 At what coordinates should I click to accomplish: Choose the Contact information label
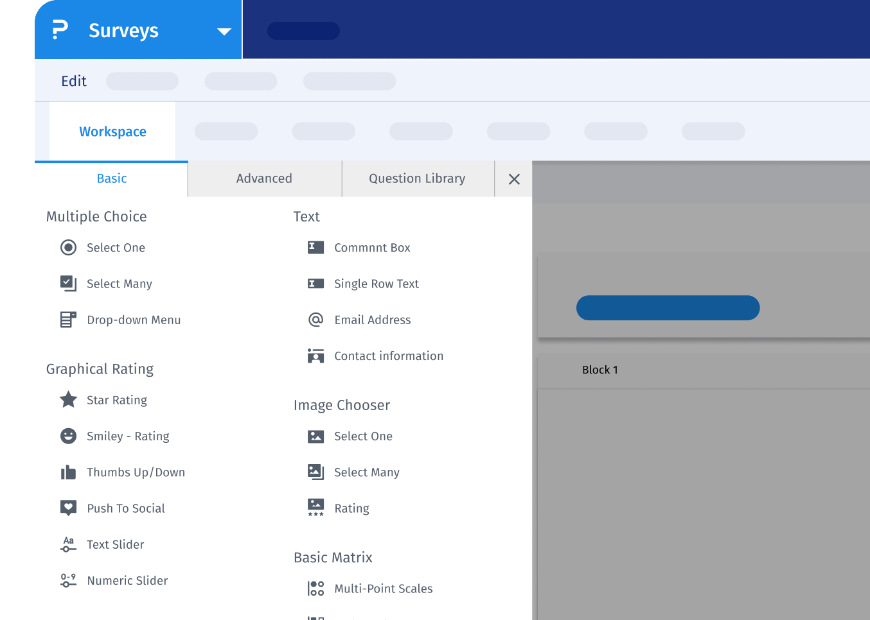[x=389, y=356]
